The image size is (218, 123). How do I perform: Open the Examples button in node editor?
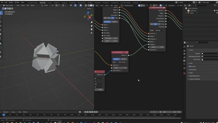tap(171, 5)
